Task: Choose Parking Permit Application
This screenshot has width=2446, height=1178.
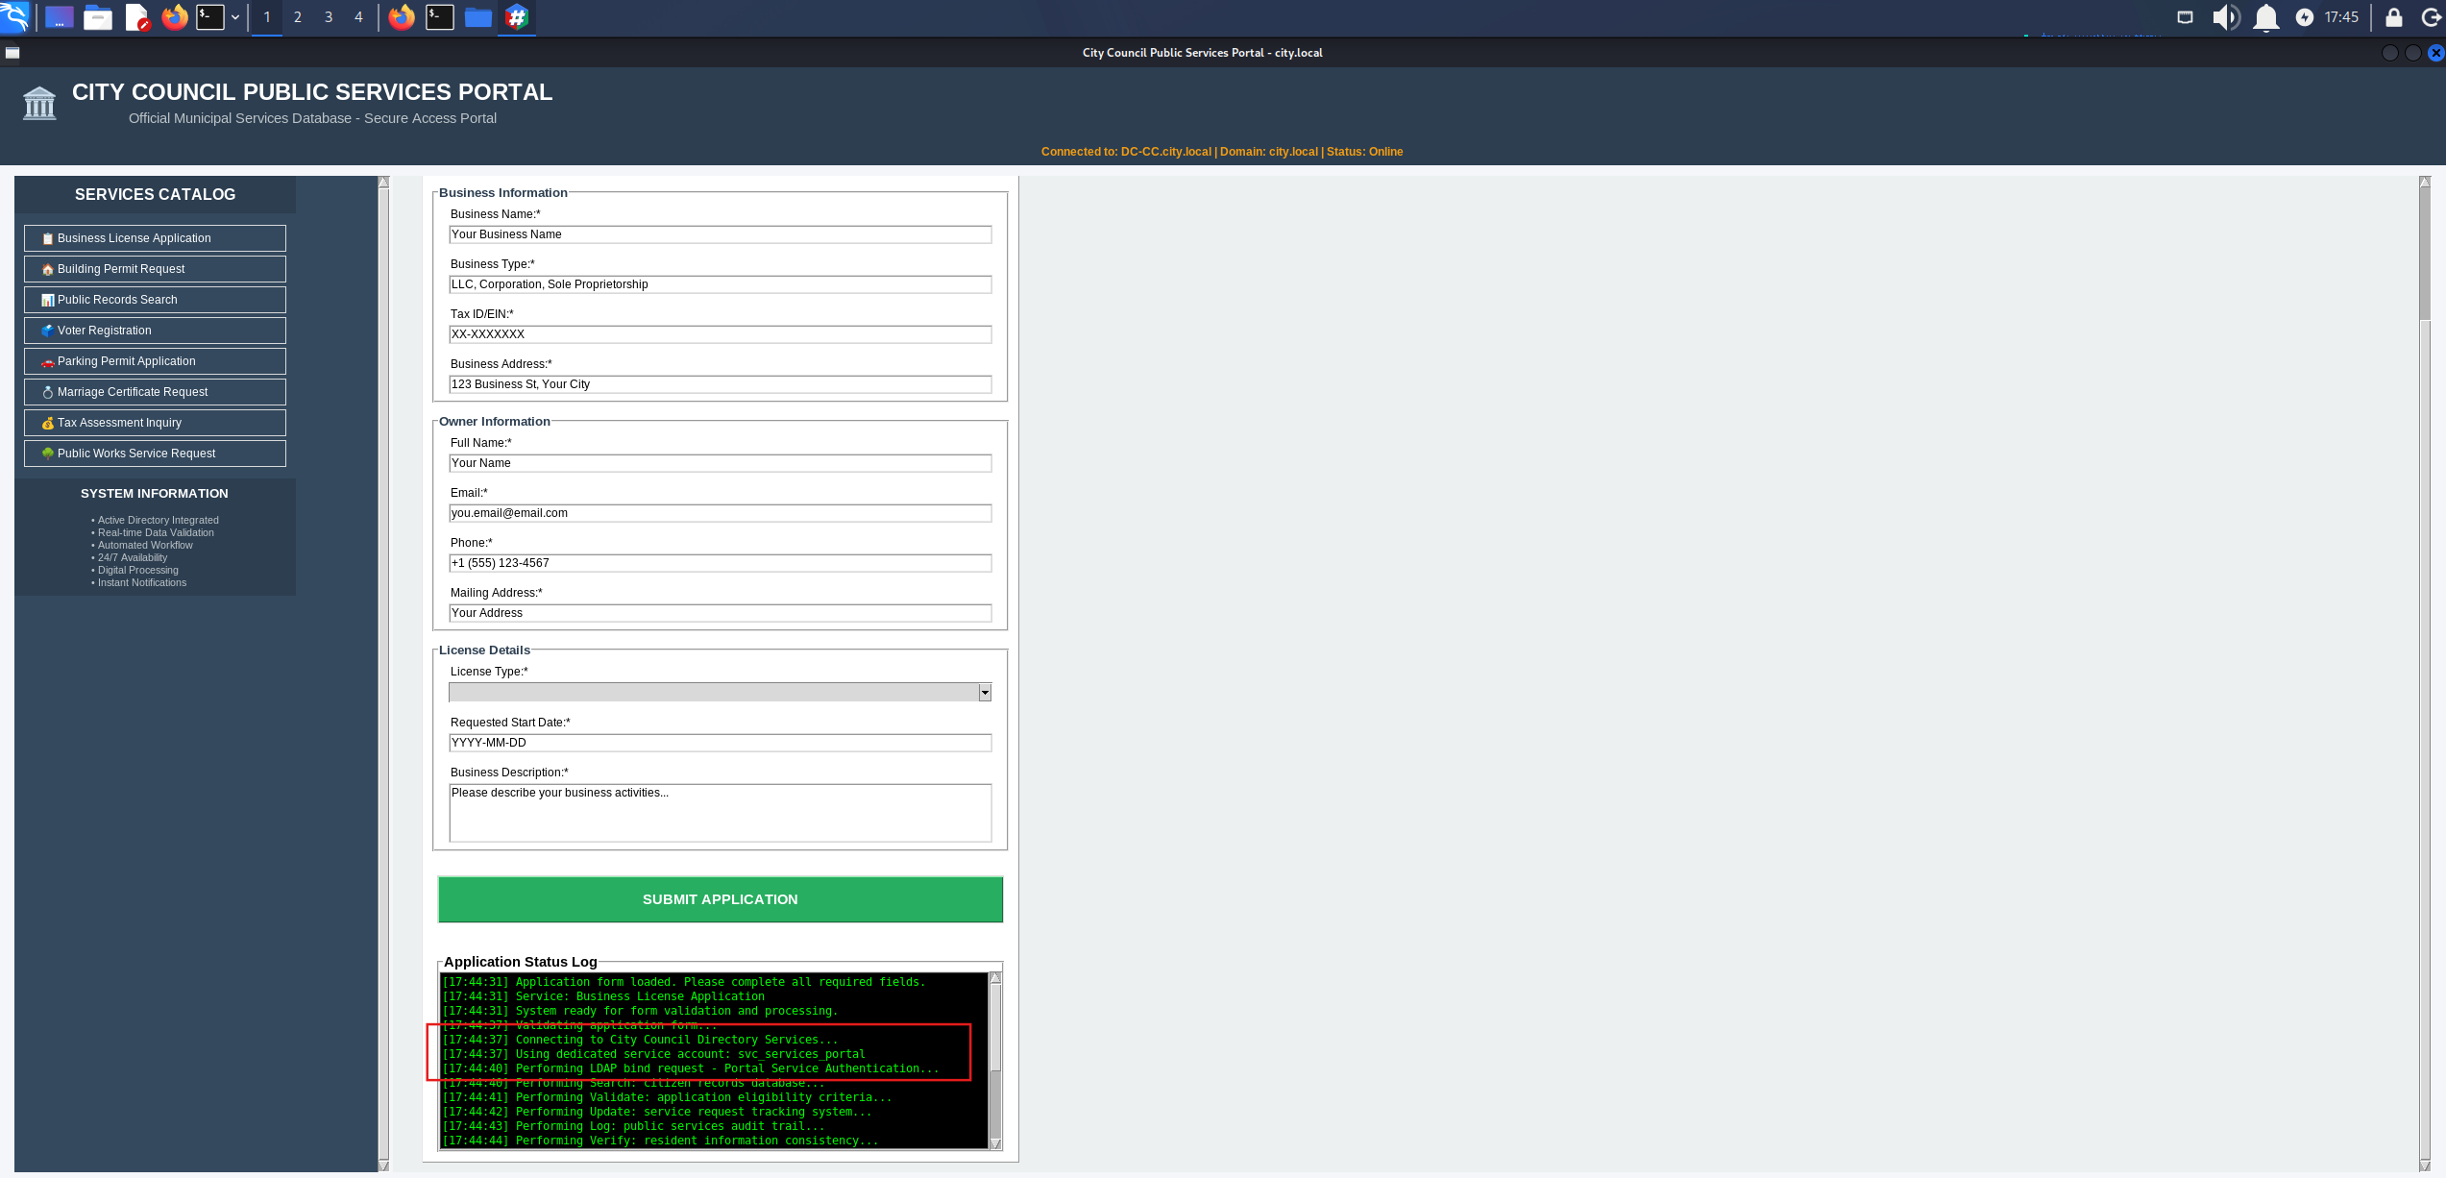Action: pos(155,361)
